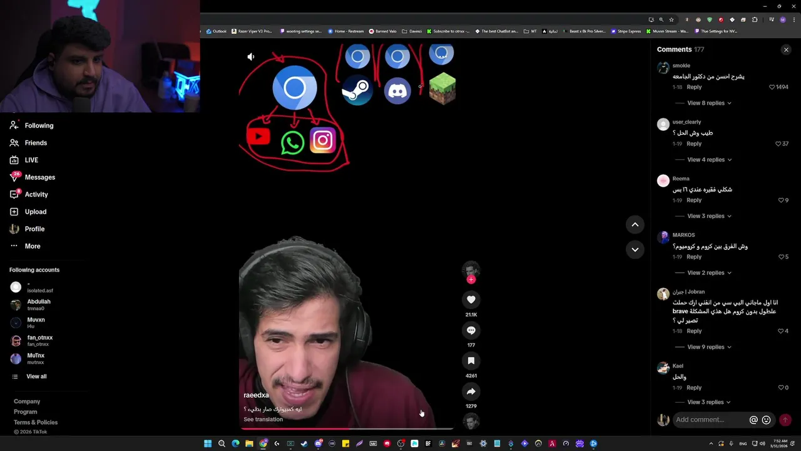Open the 'Stripe Express' bookmark
The height and width of the screenshot is (451, 801).
pos(626,31)
